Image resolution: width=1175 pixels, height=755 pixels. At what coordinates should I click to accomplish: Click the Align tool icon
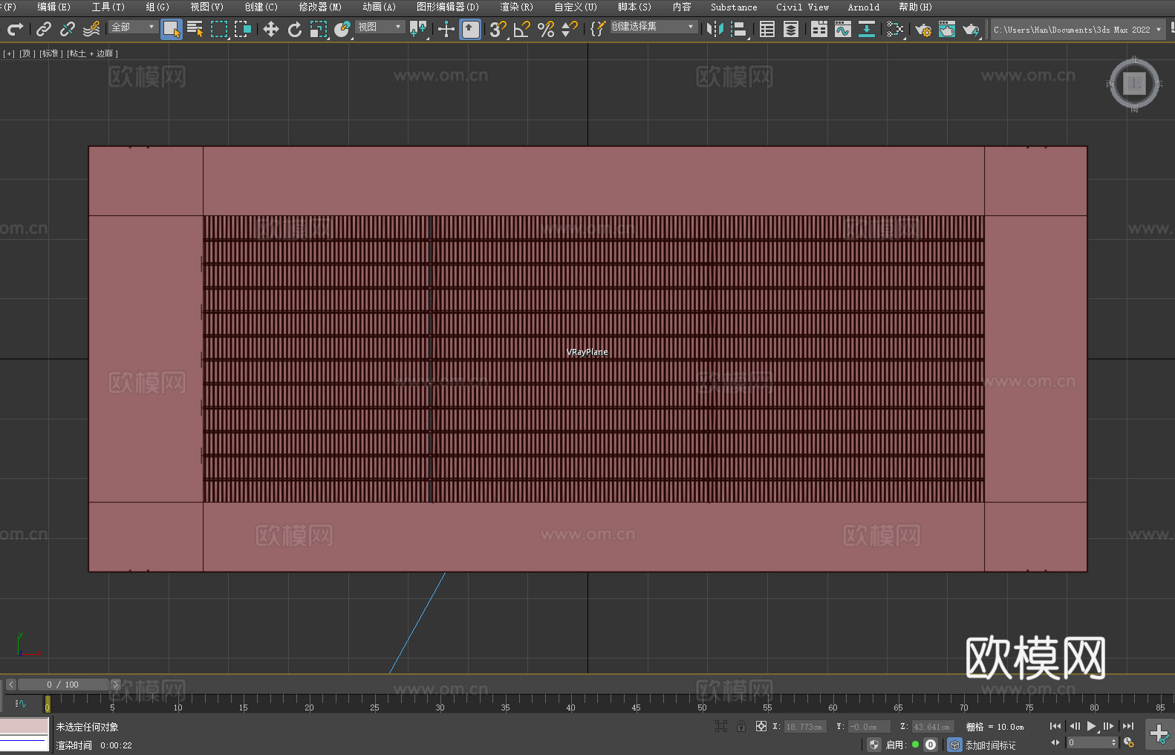click(x=739, y=29)
